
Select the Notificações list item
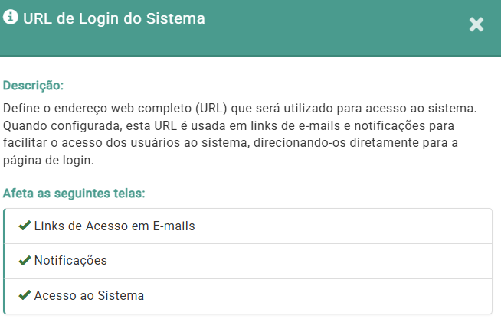(70, 261)
